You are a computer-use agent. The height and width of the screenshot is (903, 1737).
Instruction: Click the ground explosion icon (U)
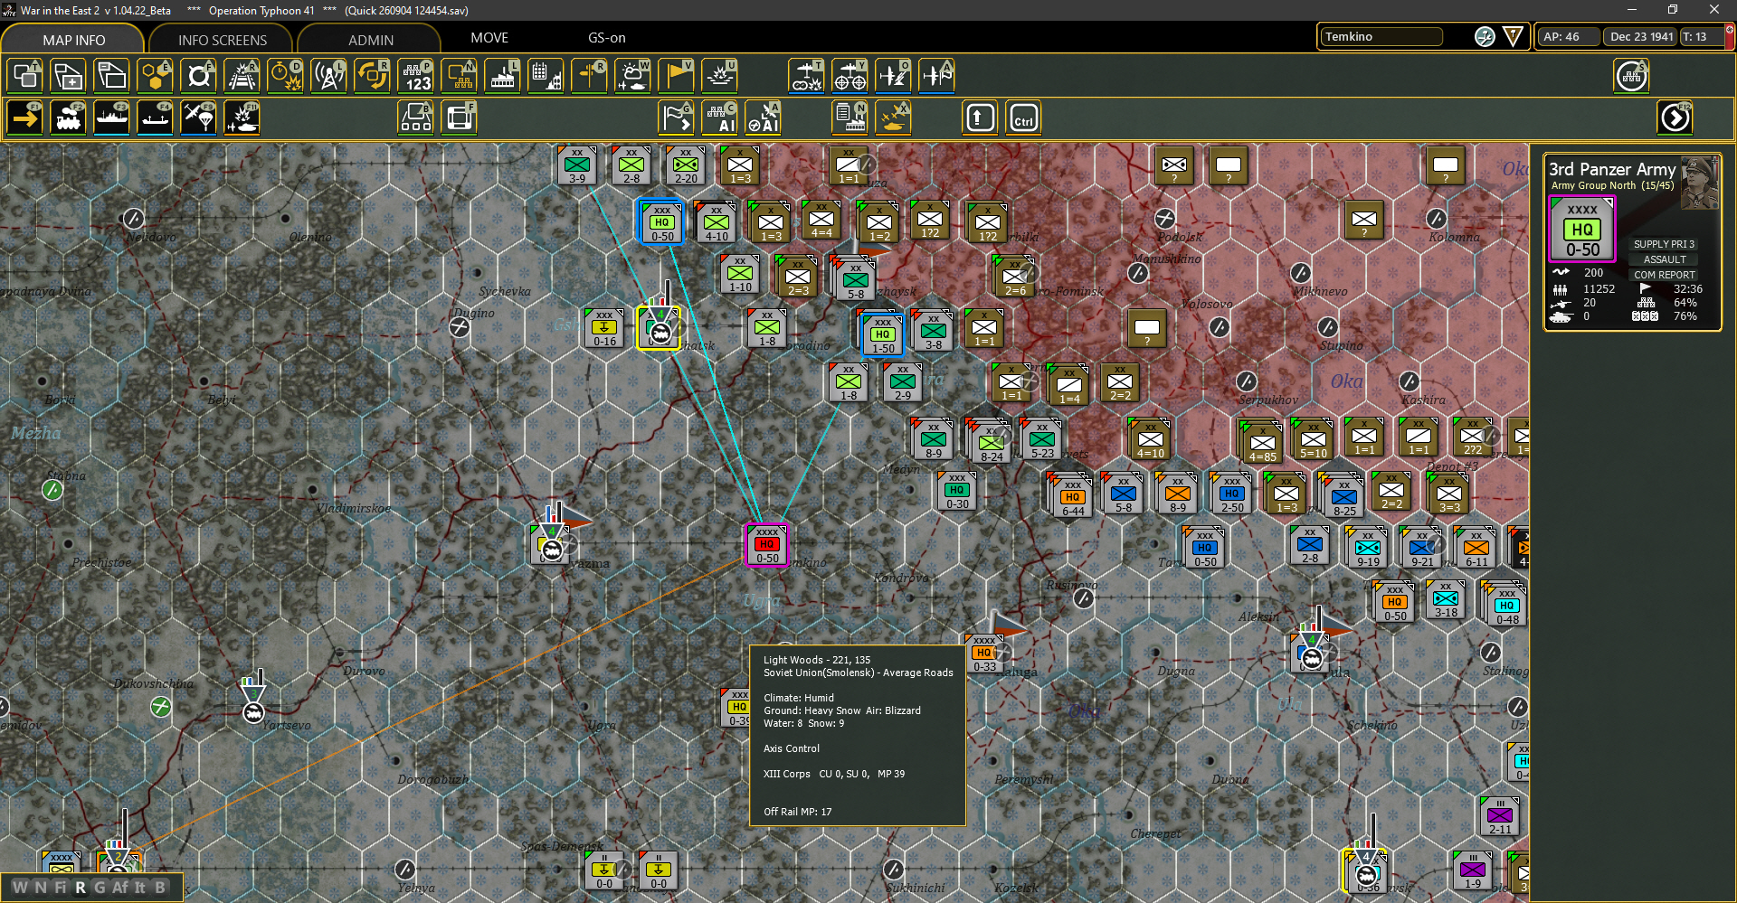(x=720, y=76)
